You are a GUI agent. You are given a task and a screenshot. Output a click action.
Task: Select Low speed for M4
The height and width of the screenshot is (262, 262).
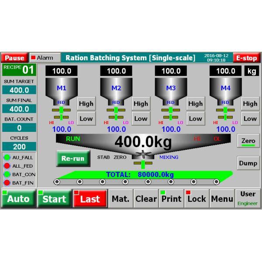tap(250, 118)
